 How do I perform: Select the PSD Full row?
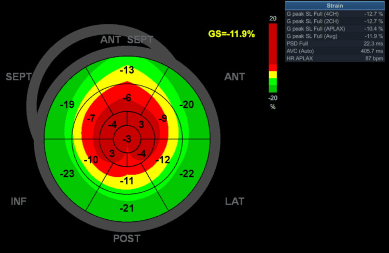(x=335, y=44)
